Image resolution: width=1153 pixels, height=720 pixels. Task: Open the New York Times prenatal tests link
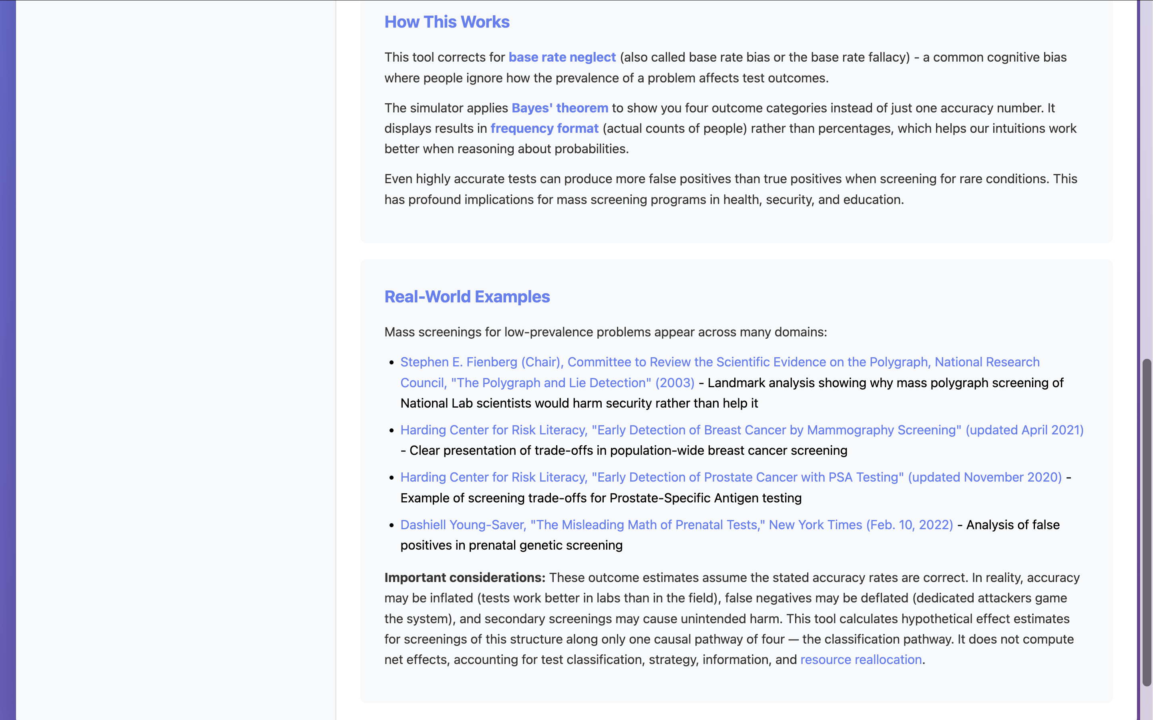tap(676, 525)
